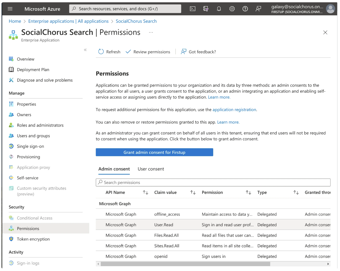Click the Properties icon in sidebar
This screenshot has height=271, width=340.
(x=11, y=104)
